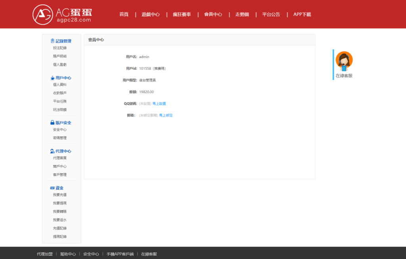Click the money icon beside 資金
The image size is (406, 259).
click(x=52, y=188)
